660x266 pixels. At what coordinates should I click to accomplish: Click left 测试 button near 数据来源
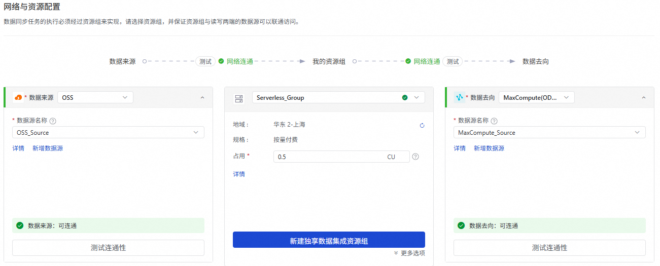(205, 61)
